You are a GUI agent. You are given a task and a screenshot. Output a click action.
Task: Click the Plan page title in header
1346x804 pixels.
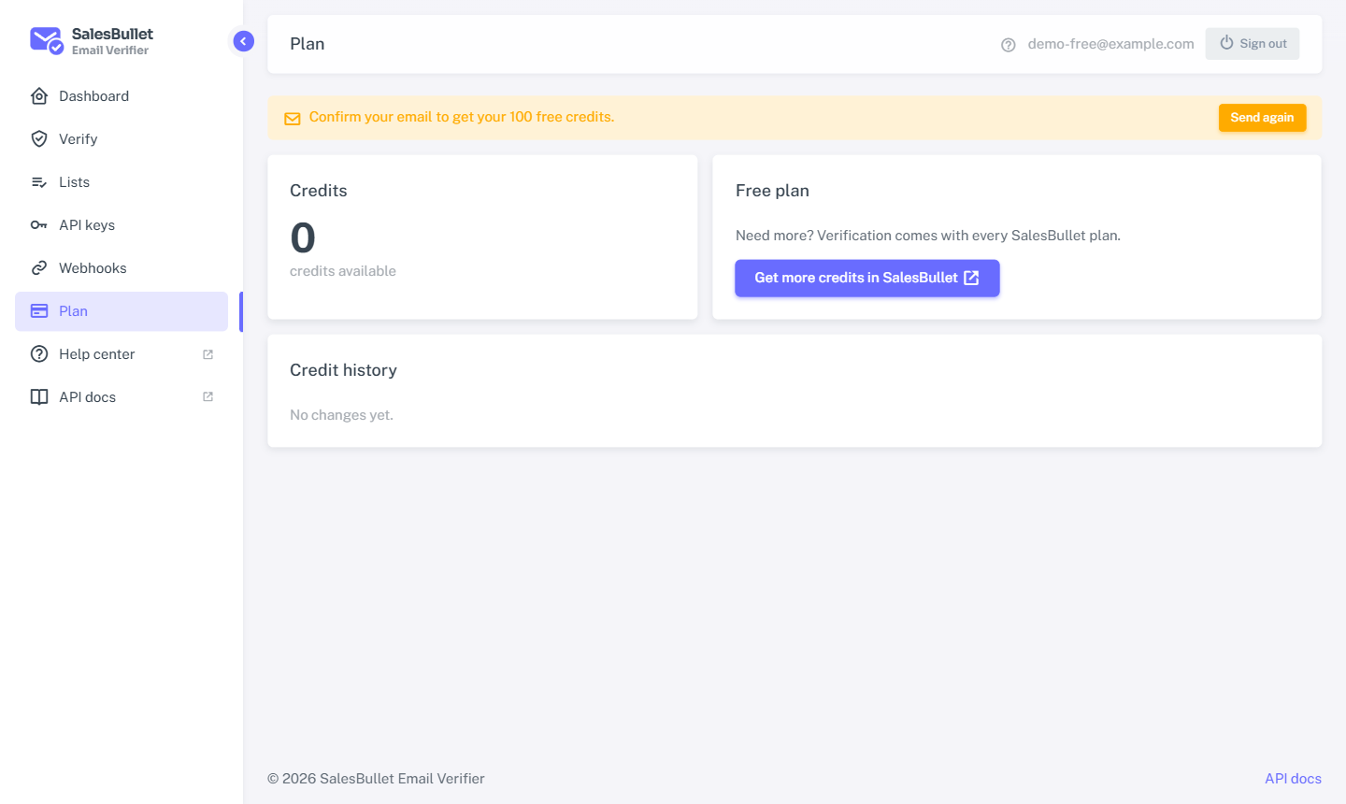(308, 44)
